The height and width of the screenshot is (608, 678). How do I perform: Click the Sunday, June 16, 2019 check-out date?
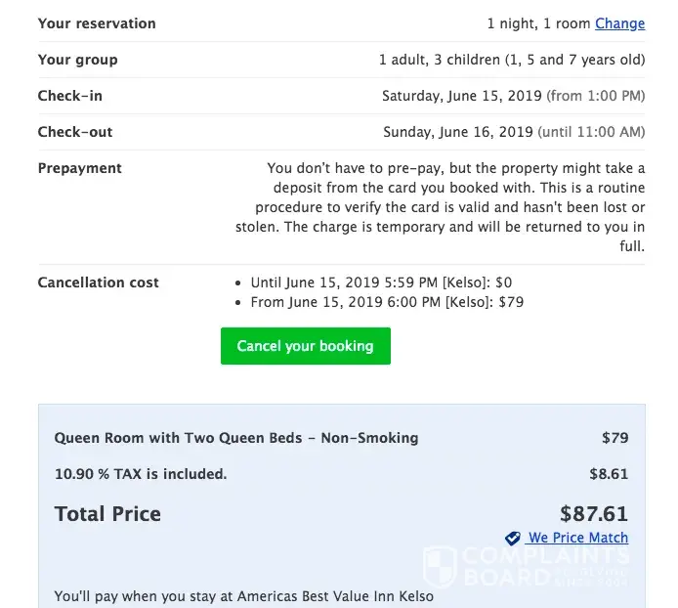[457, 132]
